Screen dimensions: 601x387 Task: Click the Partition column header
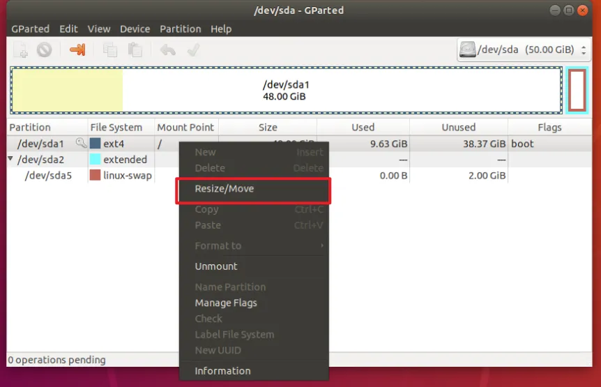click(x=47, y=127)
